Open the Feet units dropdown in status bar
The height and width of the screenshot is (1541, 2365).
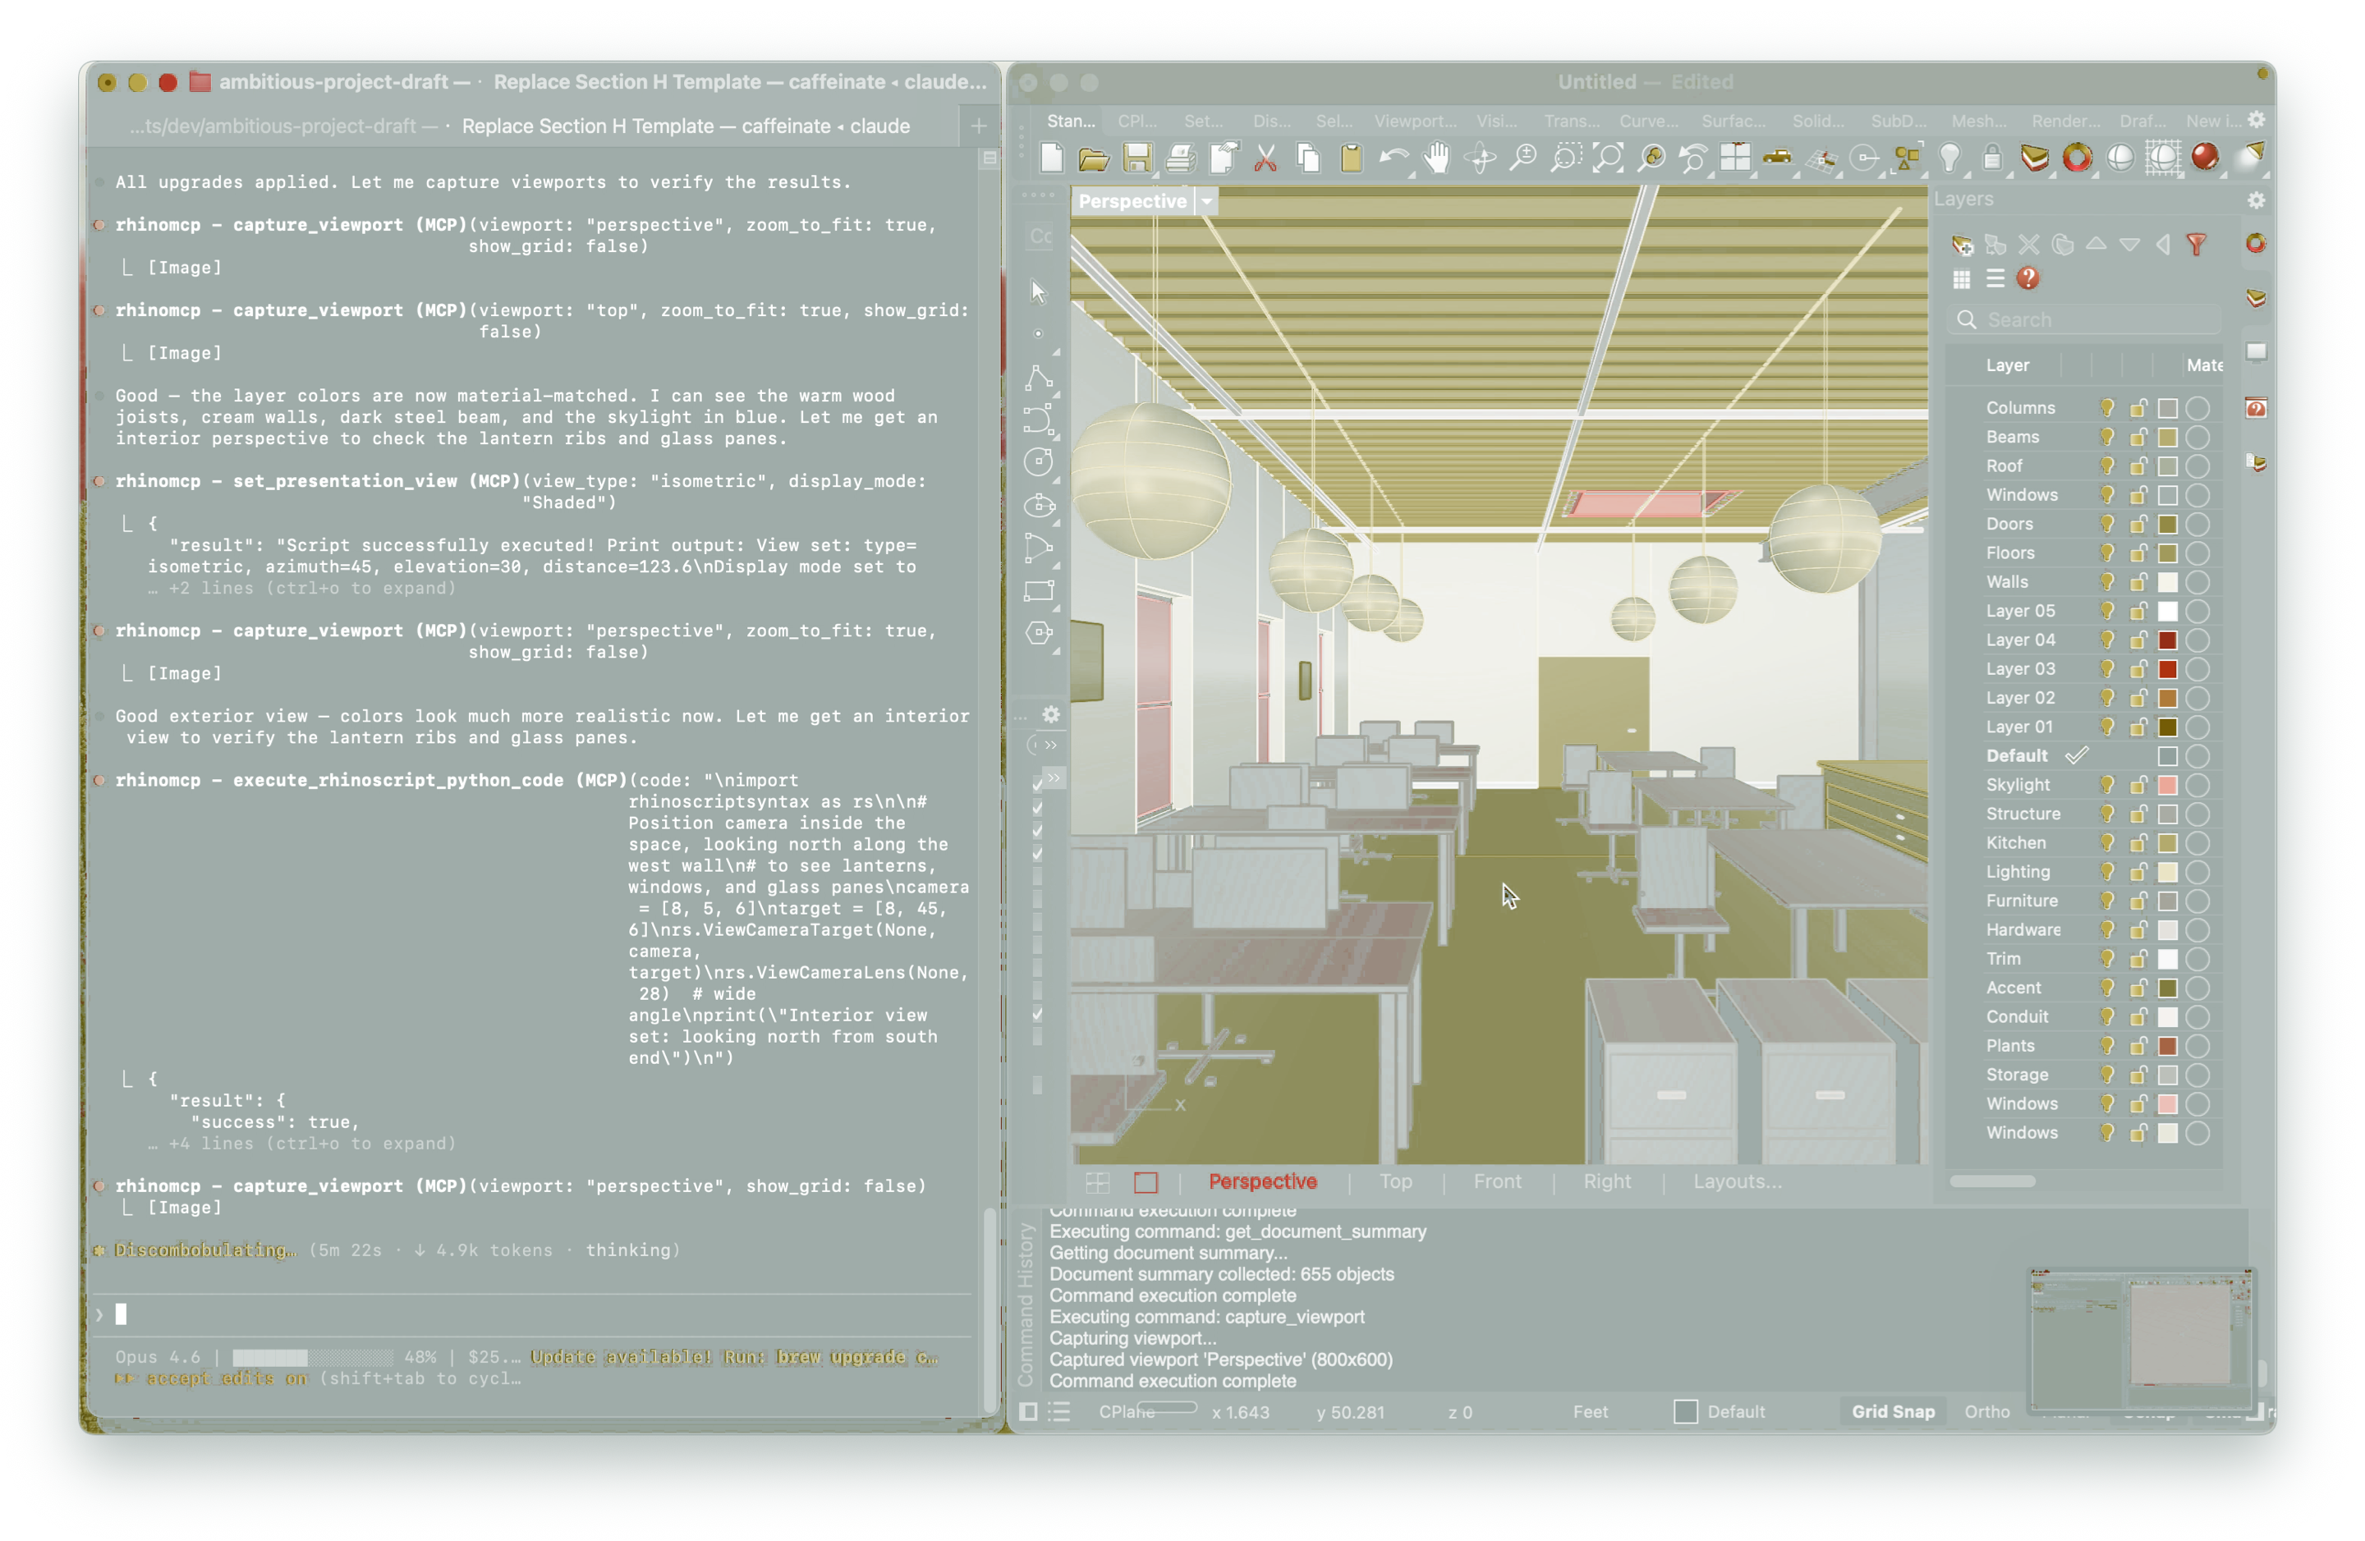click(x=1591, y=1410)
